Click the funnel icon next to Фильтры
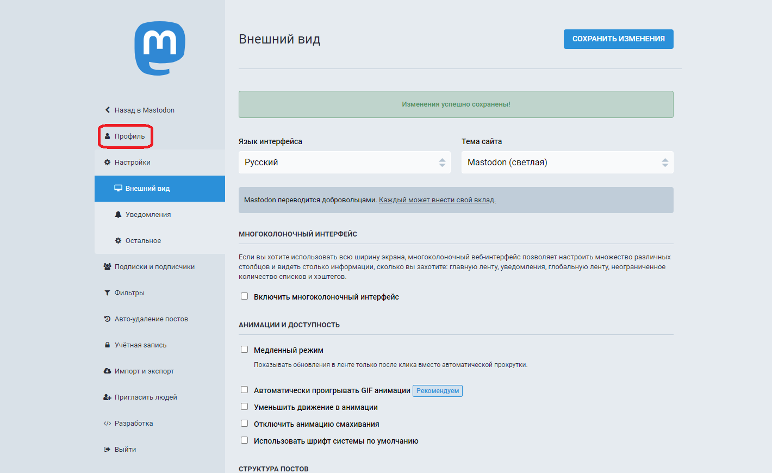 click(x=107, y=293)
